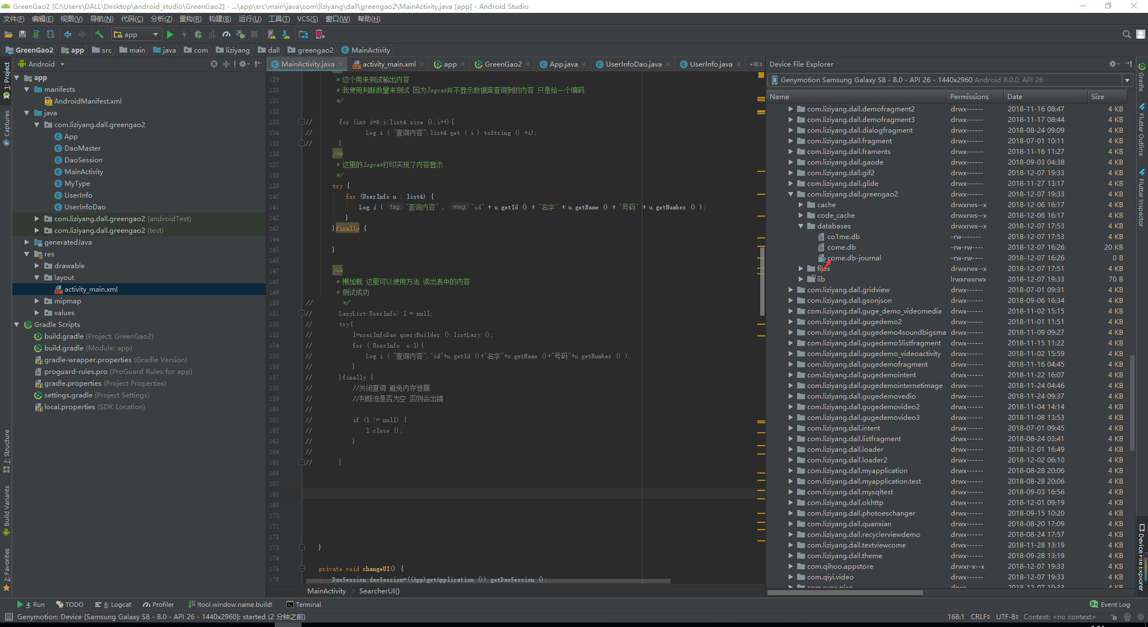Click scroll-from-source target icon in Project panel
This screenshot has width=1148, height=627.
tap(214, 64)
